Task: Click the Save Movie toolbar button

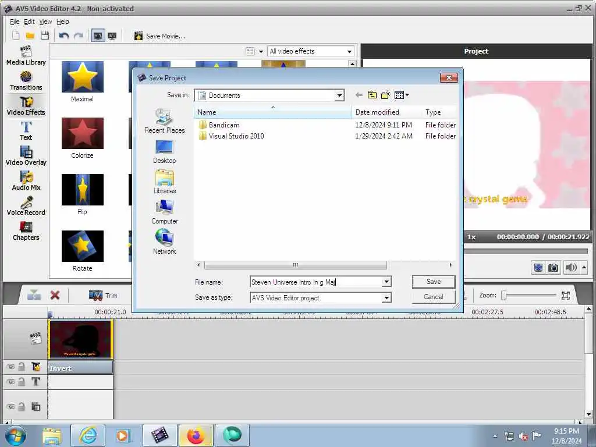Action: tap(159, 36)
